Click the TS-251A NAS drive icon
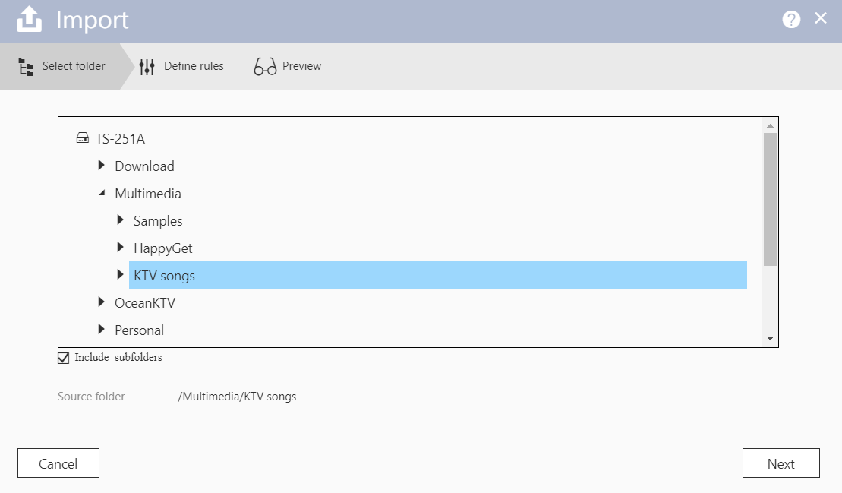The width and height of the screenshot is (842, 493). pos(83,139)
